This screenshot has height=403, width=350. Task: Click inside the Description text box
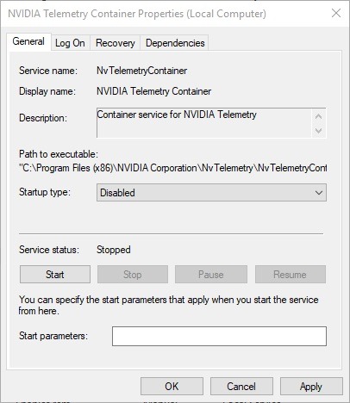204,123
